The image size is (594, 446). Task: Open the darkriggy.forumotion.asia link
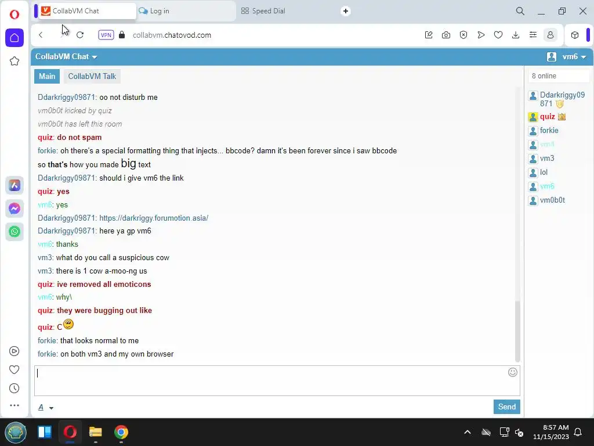coord(154,218)
